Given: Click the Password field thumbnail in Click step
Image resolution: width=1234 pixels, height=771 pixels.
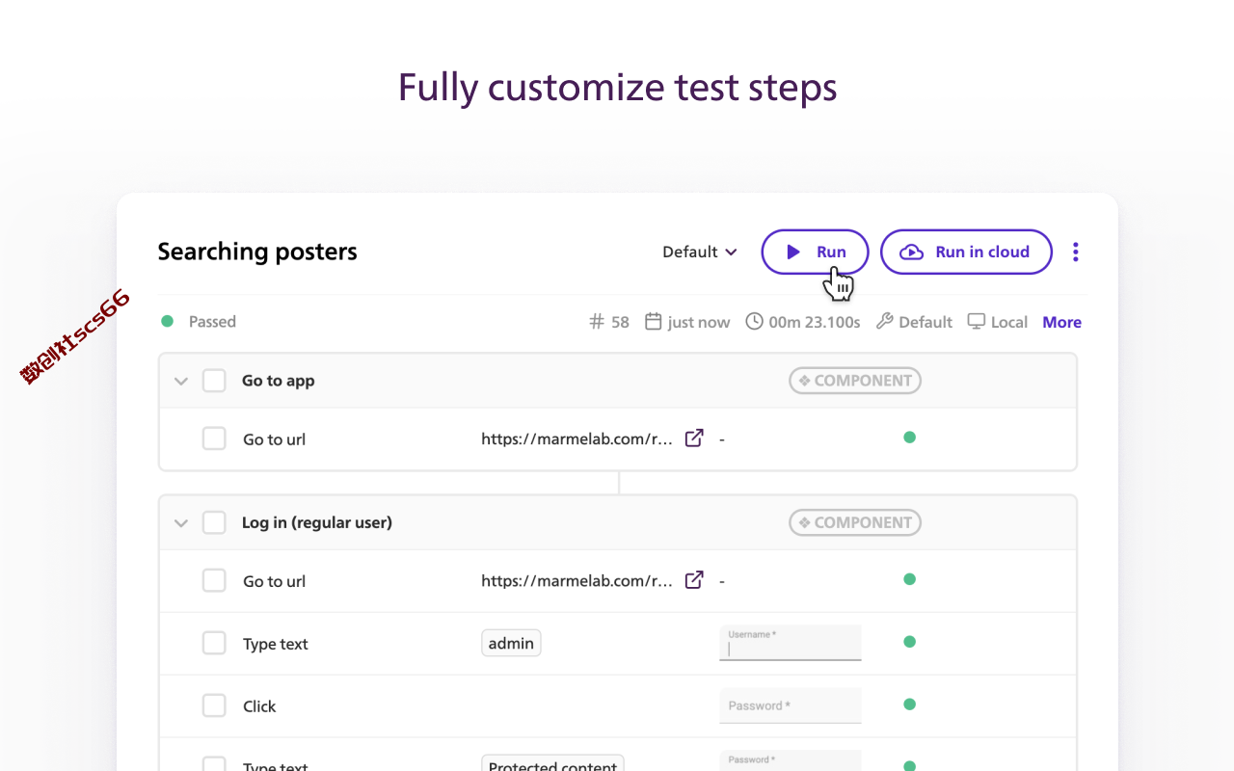Looking at the screenshot, I should pyautogui.click(x=791, y=705).
